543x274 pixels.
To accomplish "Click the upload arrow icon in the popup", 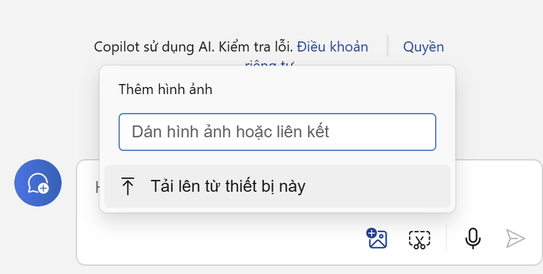I will coord(127,187).
